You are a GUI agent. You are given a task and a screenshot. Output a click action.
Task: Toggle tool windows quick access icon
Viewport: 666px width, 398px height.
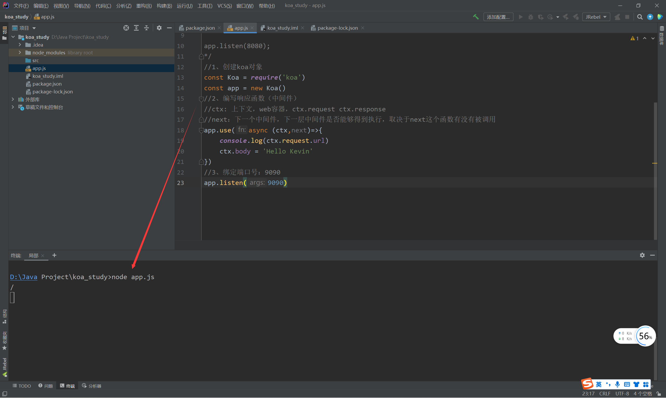click(x=5, y=393)
